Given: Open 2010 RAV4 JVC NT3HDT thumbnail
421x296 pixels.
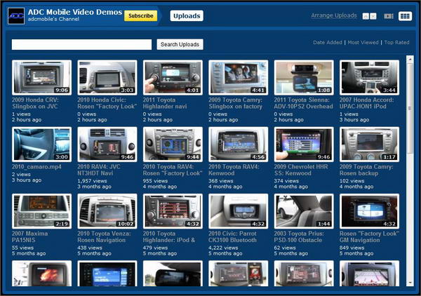Looking at the screenshot, I should [107, 144].
